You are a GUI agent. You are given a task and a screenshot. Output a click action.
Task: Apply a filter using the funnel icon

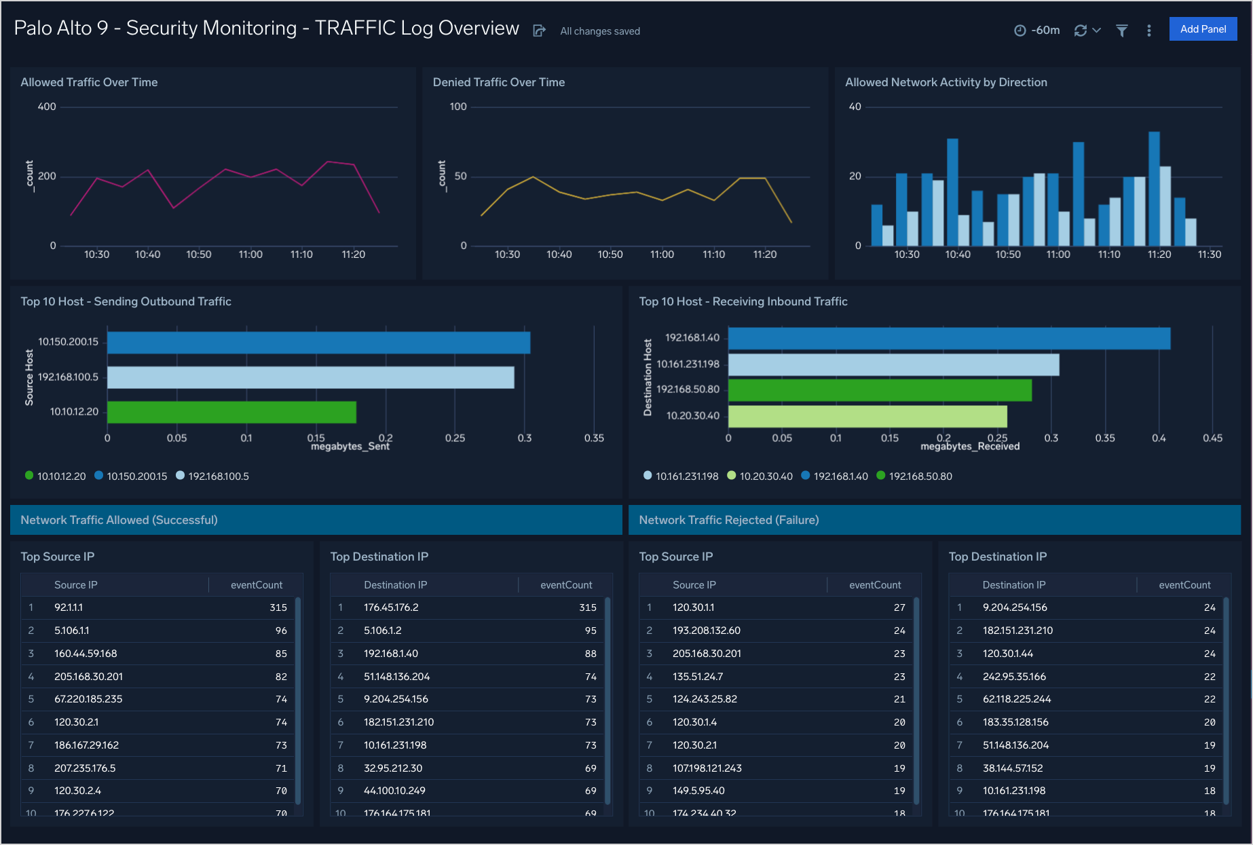(1121, 30)
